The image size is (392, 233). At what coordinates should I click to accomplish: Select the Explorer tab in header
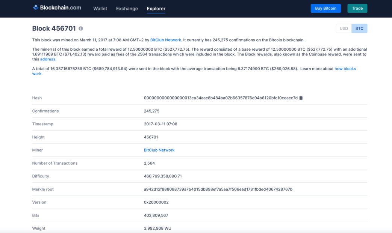pyautogui.click(x=156, y=9)
